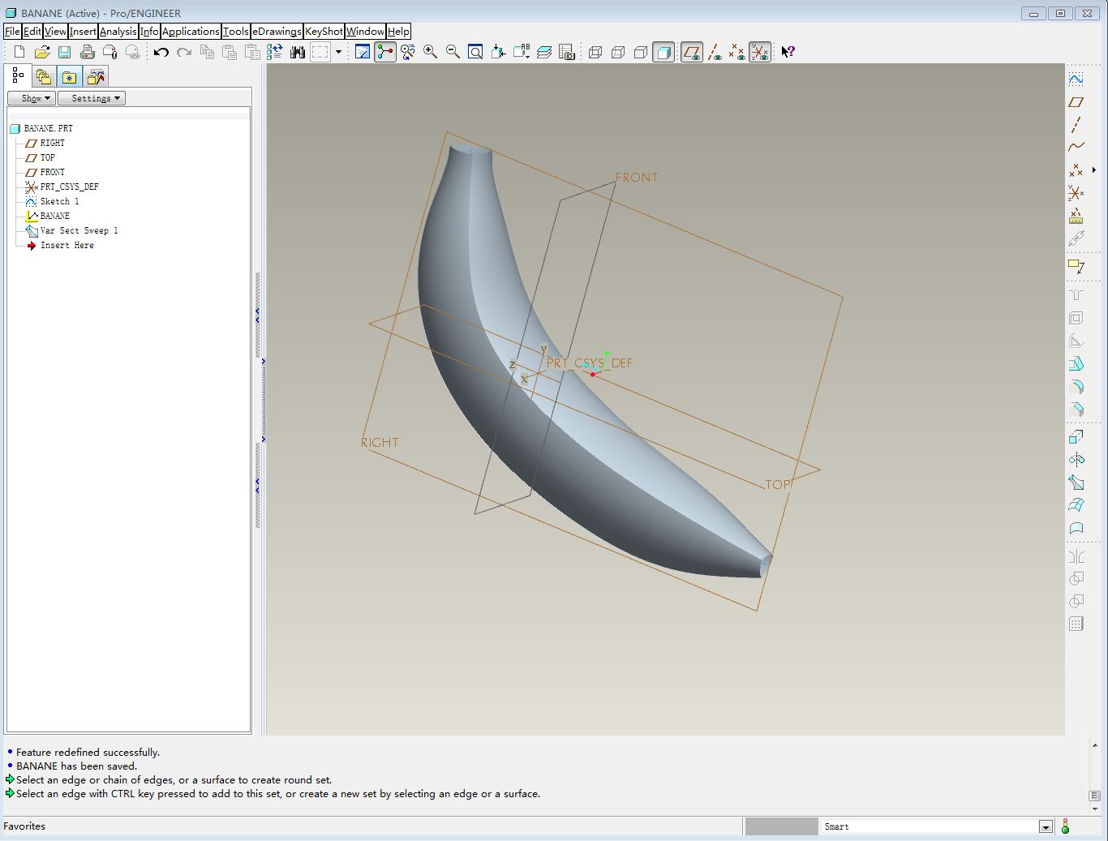
Task: Click the Datum Axis tool icon
Action: click(x=1076, y=125)
